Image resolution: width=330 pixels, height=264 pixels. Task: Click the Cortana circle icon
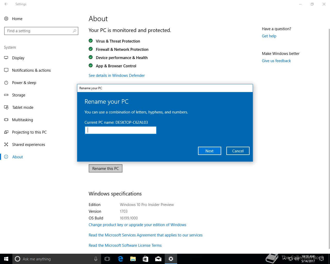click(x=18, y=259)
